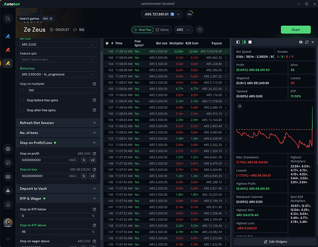The height and width of the screenshot is (247, 318).
Task: Expand the Deposit to Vault section
Action: coord(58,188)
